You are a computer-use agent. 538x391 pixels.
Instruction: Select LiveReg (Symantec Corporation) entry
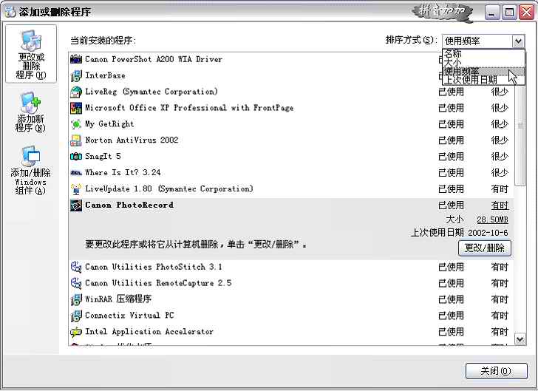291,92
